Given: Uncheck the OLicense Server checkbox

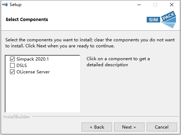Looking at the screenshot, I should (x=13, y=72).
